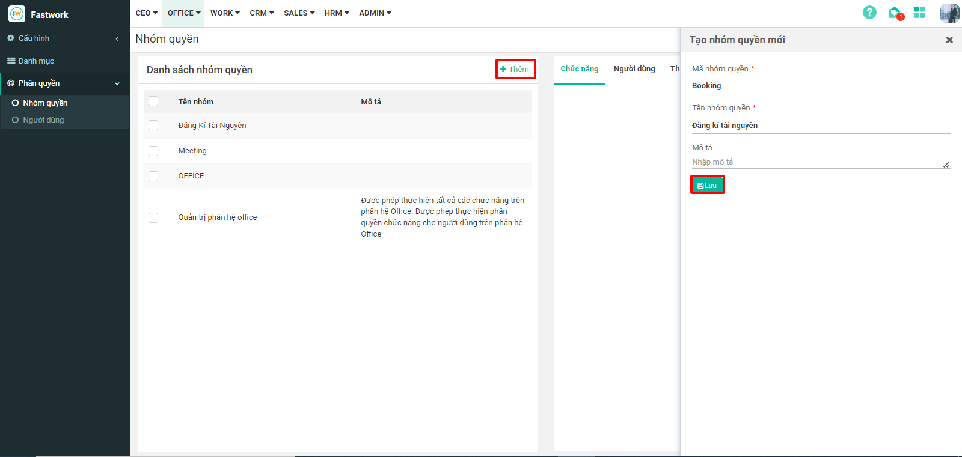Select Người dùng in the sidebar

click(43, 120)
